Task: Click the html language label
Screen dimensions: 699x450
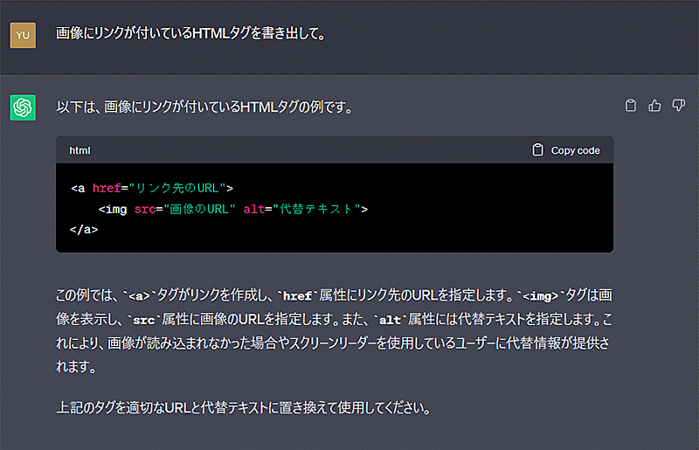Action: 80,150
